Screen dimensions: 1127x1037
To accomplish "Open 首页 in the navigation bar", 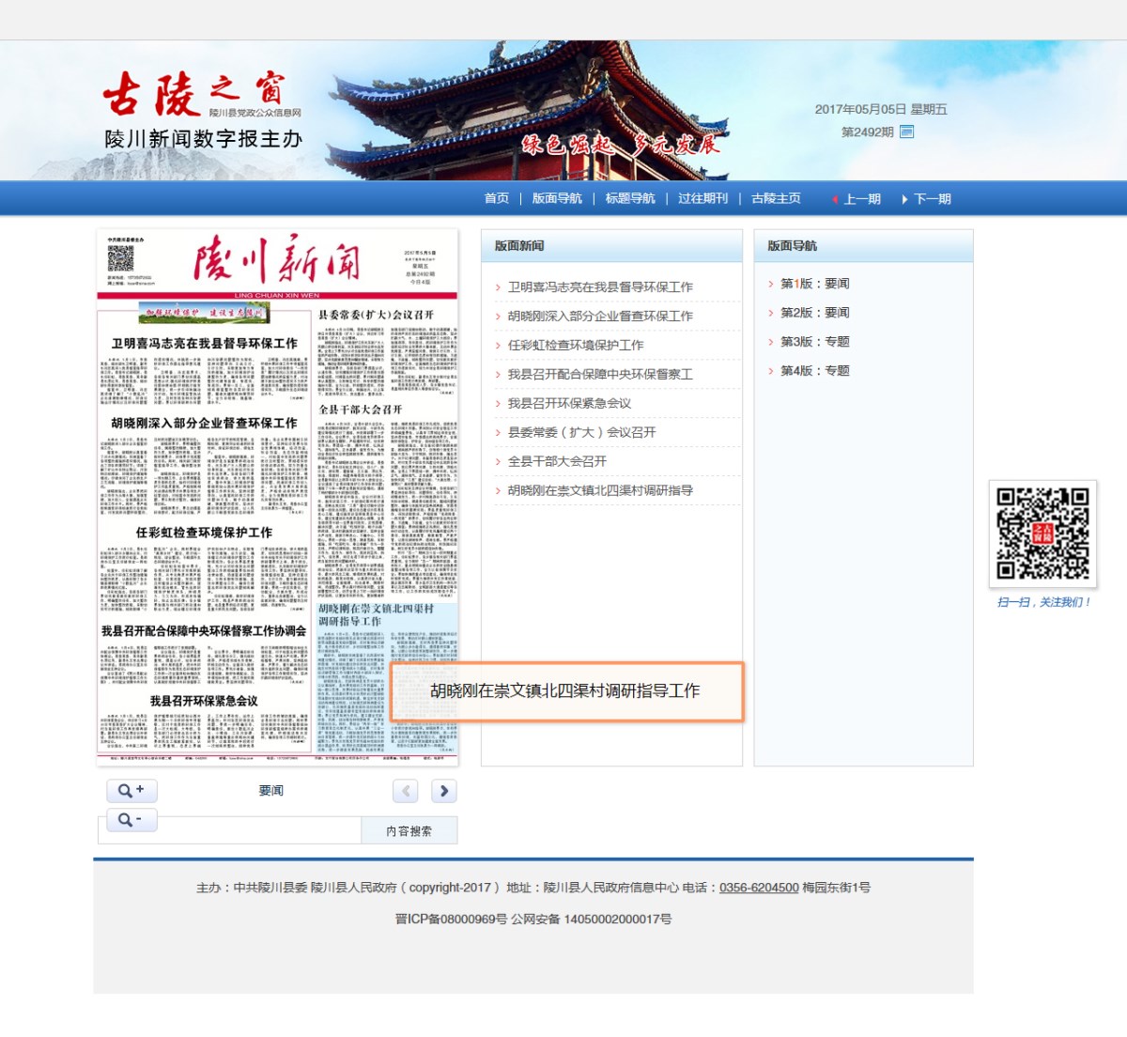I will (x=496, y=198).
